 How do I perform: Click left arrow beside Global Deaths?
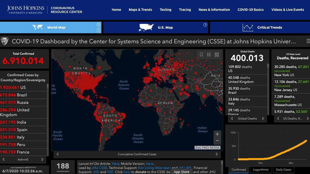click(232, 119)
